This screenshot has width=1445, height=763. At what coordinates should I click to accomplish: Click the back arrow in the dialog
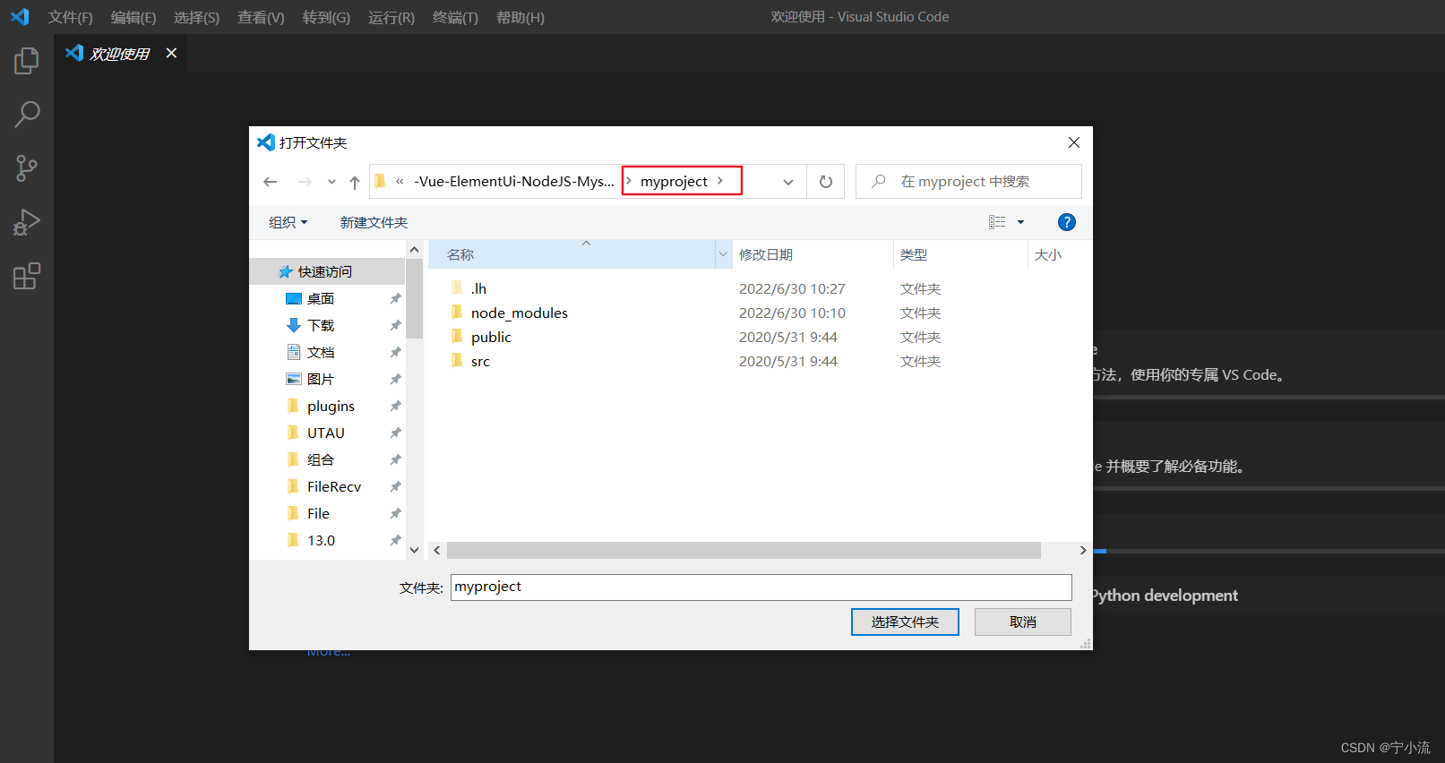[x=271, y=182]
